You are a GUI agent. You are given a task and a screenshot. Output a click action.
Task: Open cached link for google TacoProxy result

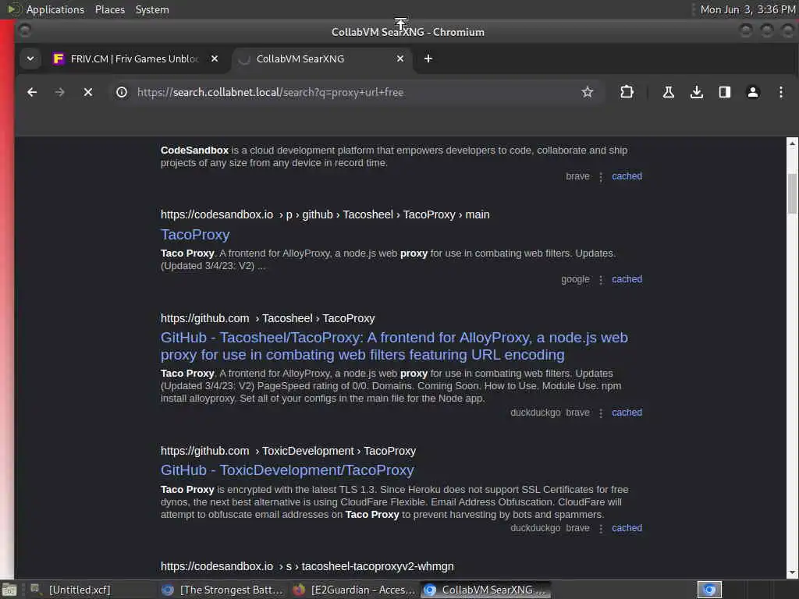click(x=627, y=279)
